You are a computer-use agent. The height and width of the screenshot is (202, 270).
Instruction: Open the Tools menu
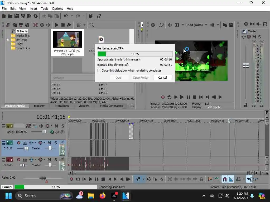[44, 9]
